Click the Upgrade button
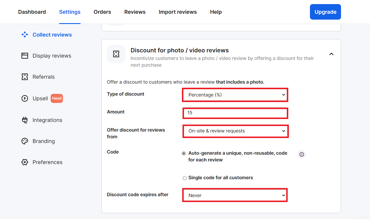This screenshot has width=370, height=219. (x=325, y=12)
